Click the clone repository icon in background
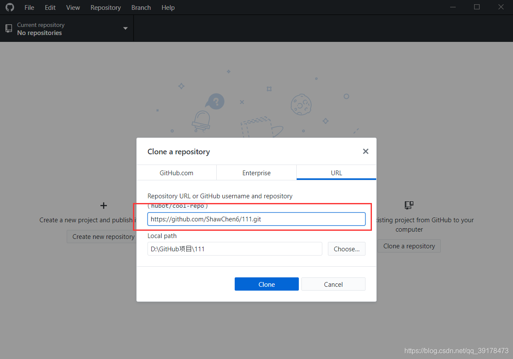 (x=409, y=206)
